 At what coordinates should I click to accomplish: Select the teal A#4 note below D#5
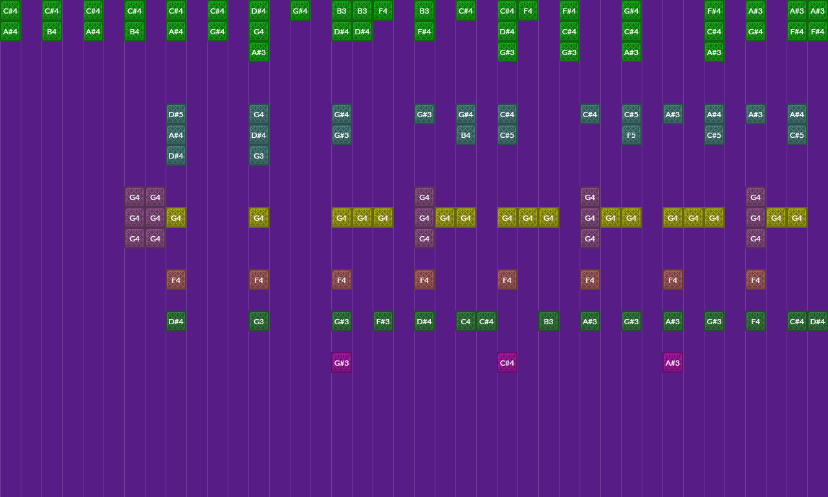click(x=176, y=135)
